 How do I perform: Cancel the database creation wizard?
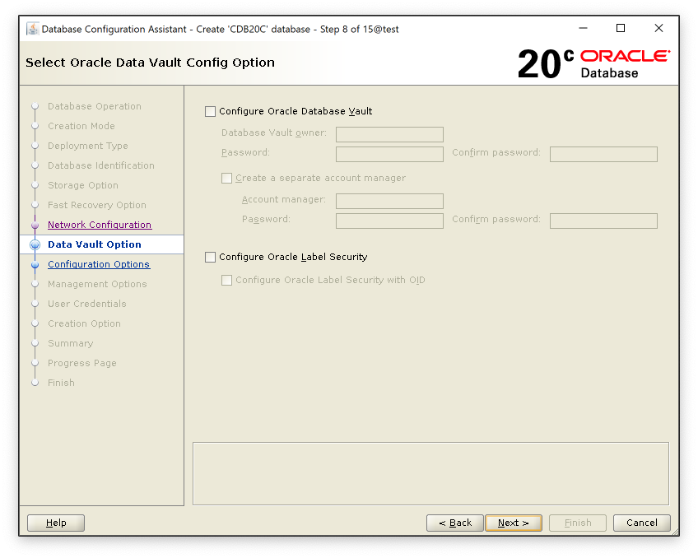641,523
